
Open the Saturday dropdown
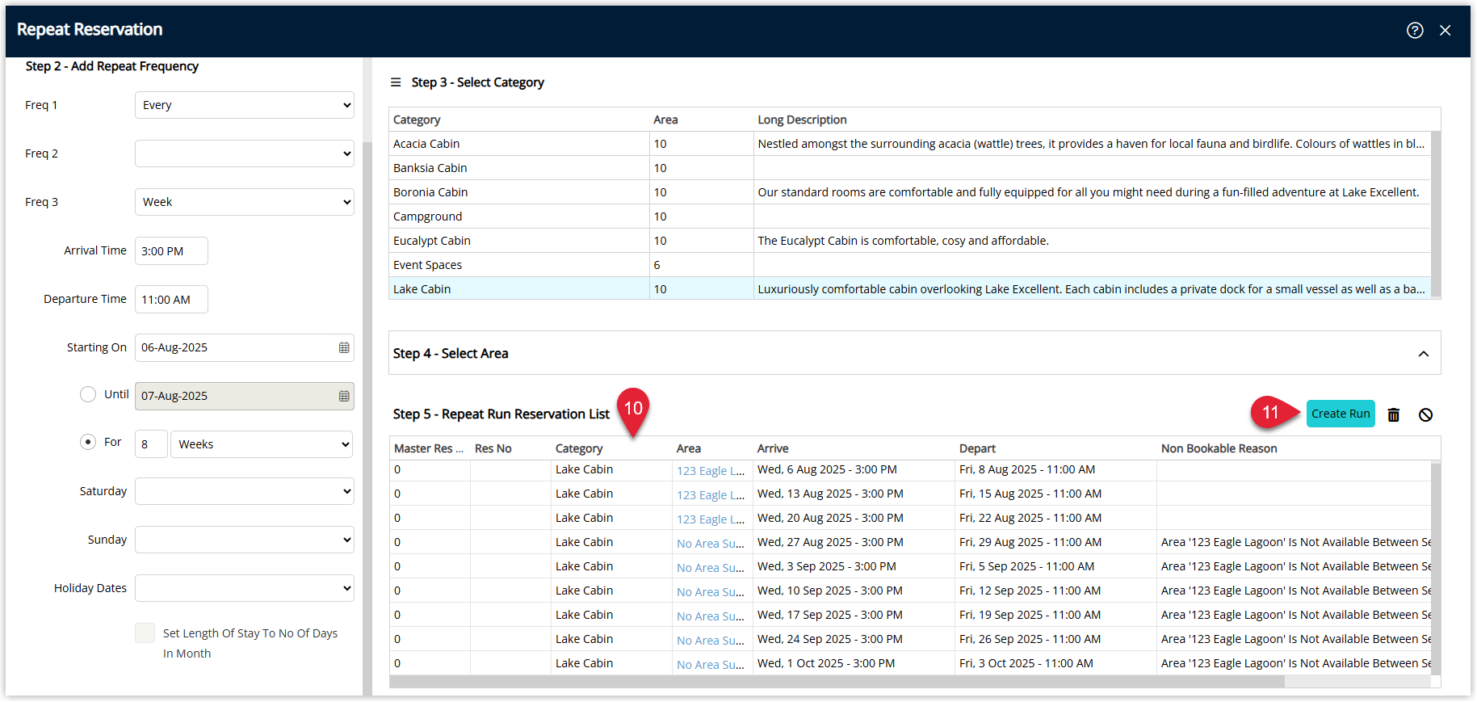click(245, 491)
